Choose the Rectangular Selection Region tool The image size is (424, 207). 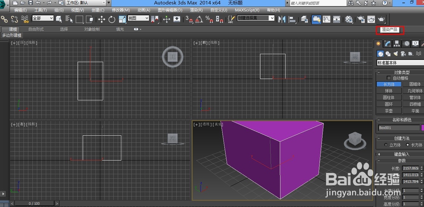[79, 19]
